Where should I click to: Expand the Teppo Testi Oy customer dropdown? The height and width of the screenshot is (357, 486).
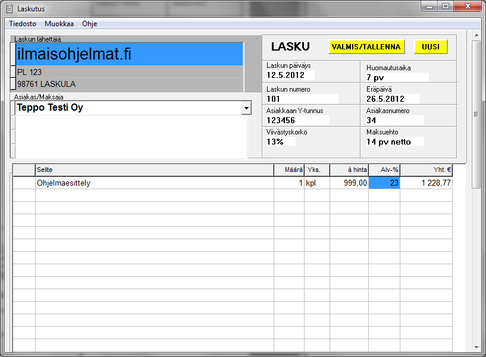(246, 108)
